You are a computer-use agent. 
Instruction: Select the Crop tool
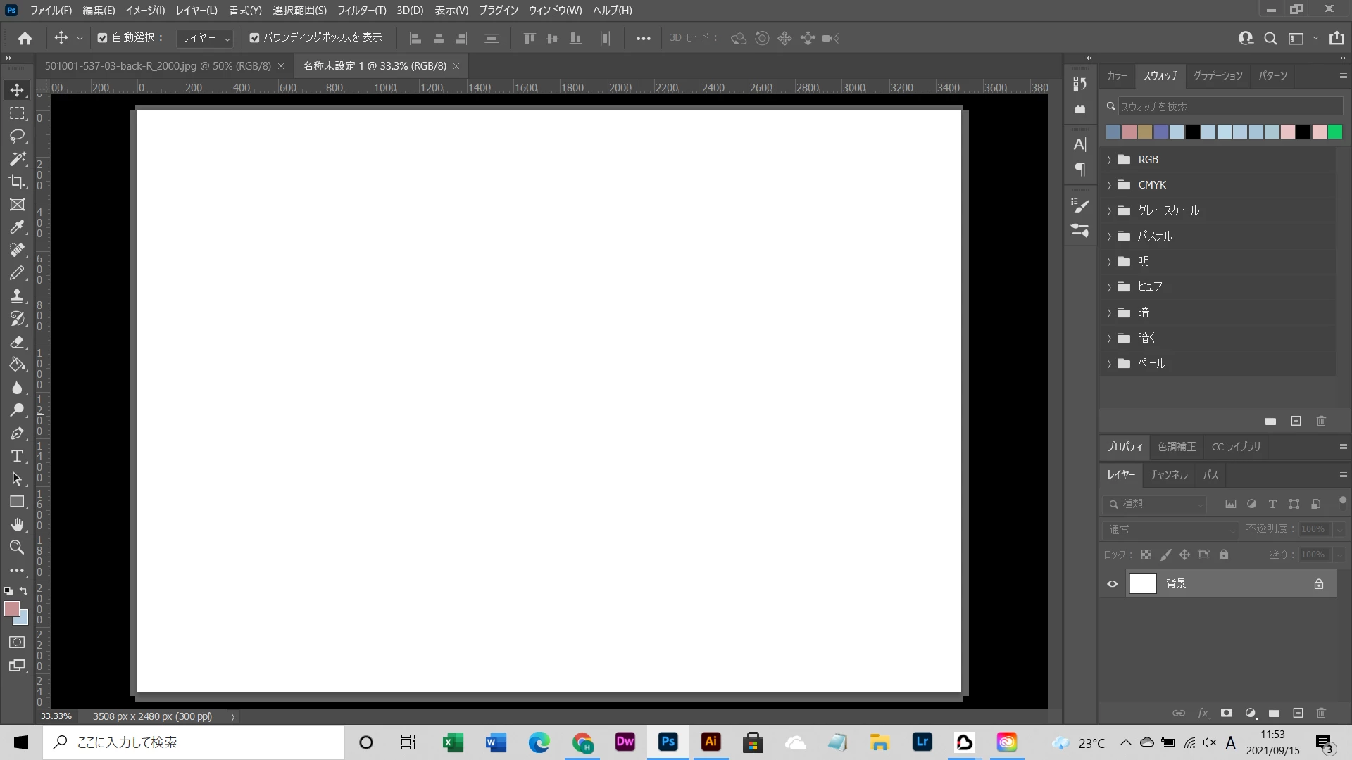coord(17,182)
